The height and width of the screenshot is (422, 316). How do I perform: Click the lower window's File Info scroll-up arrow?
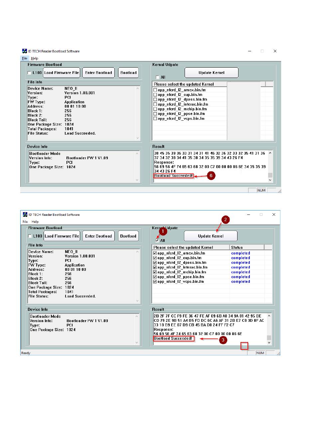[x=138, y=252]
